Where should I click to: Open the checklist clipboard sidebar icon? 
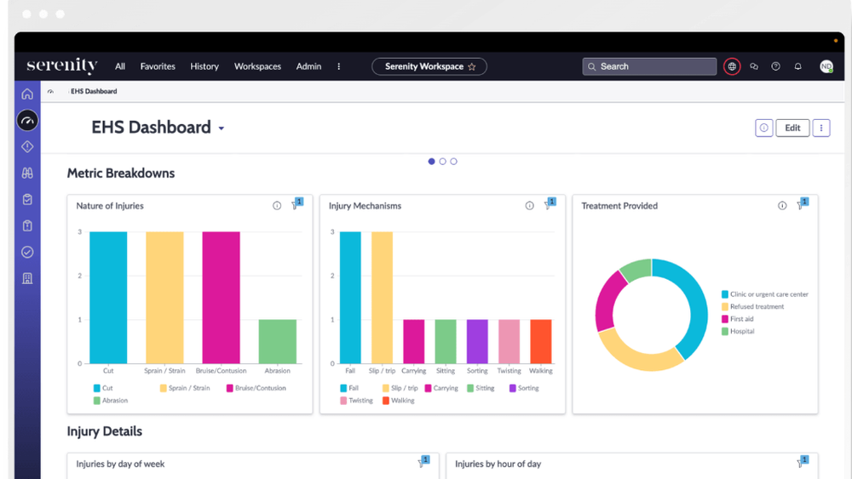tap(27, 199)
